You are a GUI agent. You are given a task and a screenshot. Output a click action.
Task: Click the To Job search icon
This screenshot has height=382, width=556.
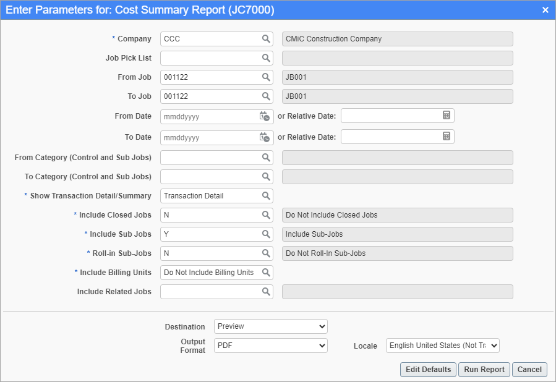tap(266, 96)
